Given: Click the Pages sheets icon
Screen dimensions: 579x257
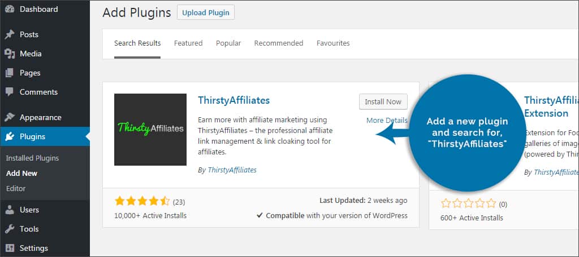Looking at the screenshot, I should point(10,73).
